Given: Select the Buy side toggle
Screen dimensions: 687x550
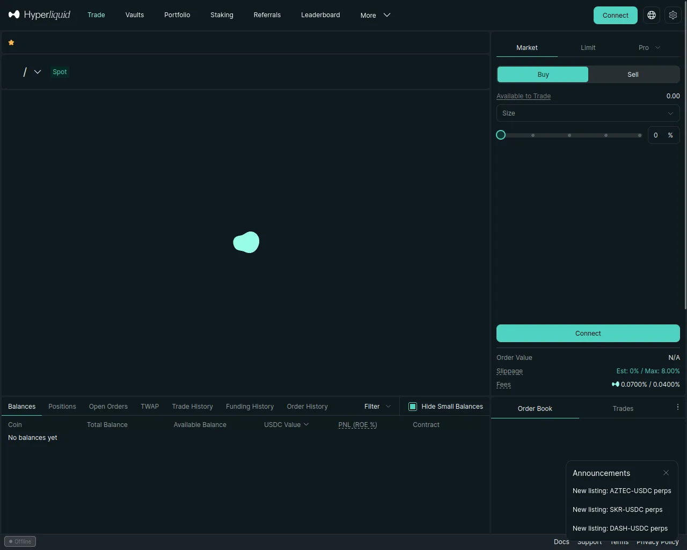Looking at the screenshot, I should pyautogui.click(x=543, y=75).
